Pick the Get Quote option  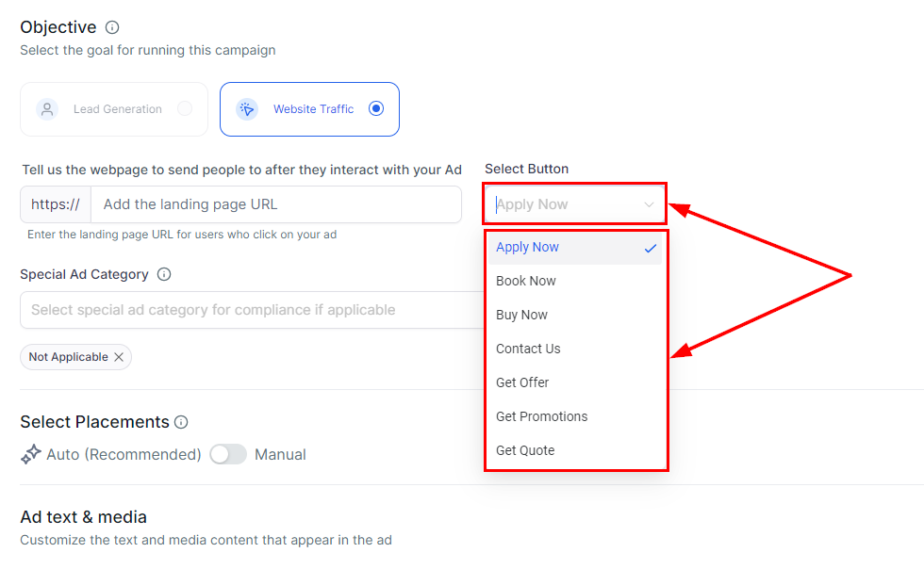(525, 450)
